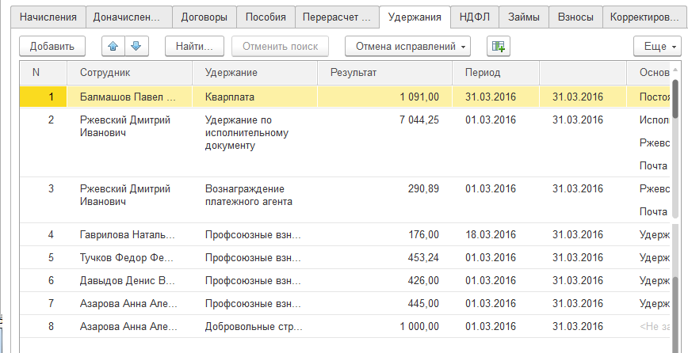Move row up with arrow icon
Image resolution: width=688 pixels, height=353 pixels.
(112, 47)
